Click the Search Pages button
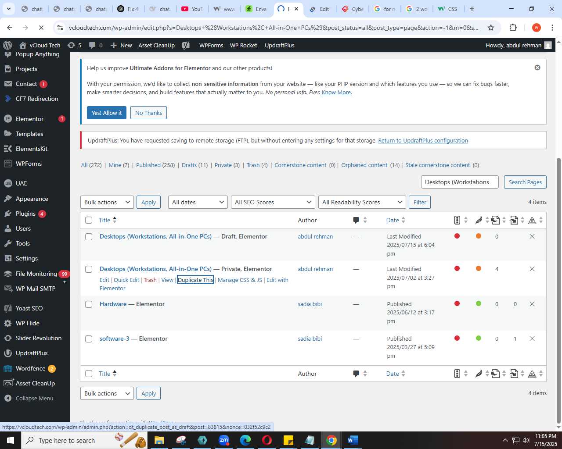 (x=525, y=182)
